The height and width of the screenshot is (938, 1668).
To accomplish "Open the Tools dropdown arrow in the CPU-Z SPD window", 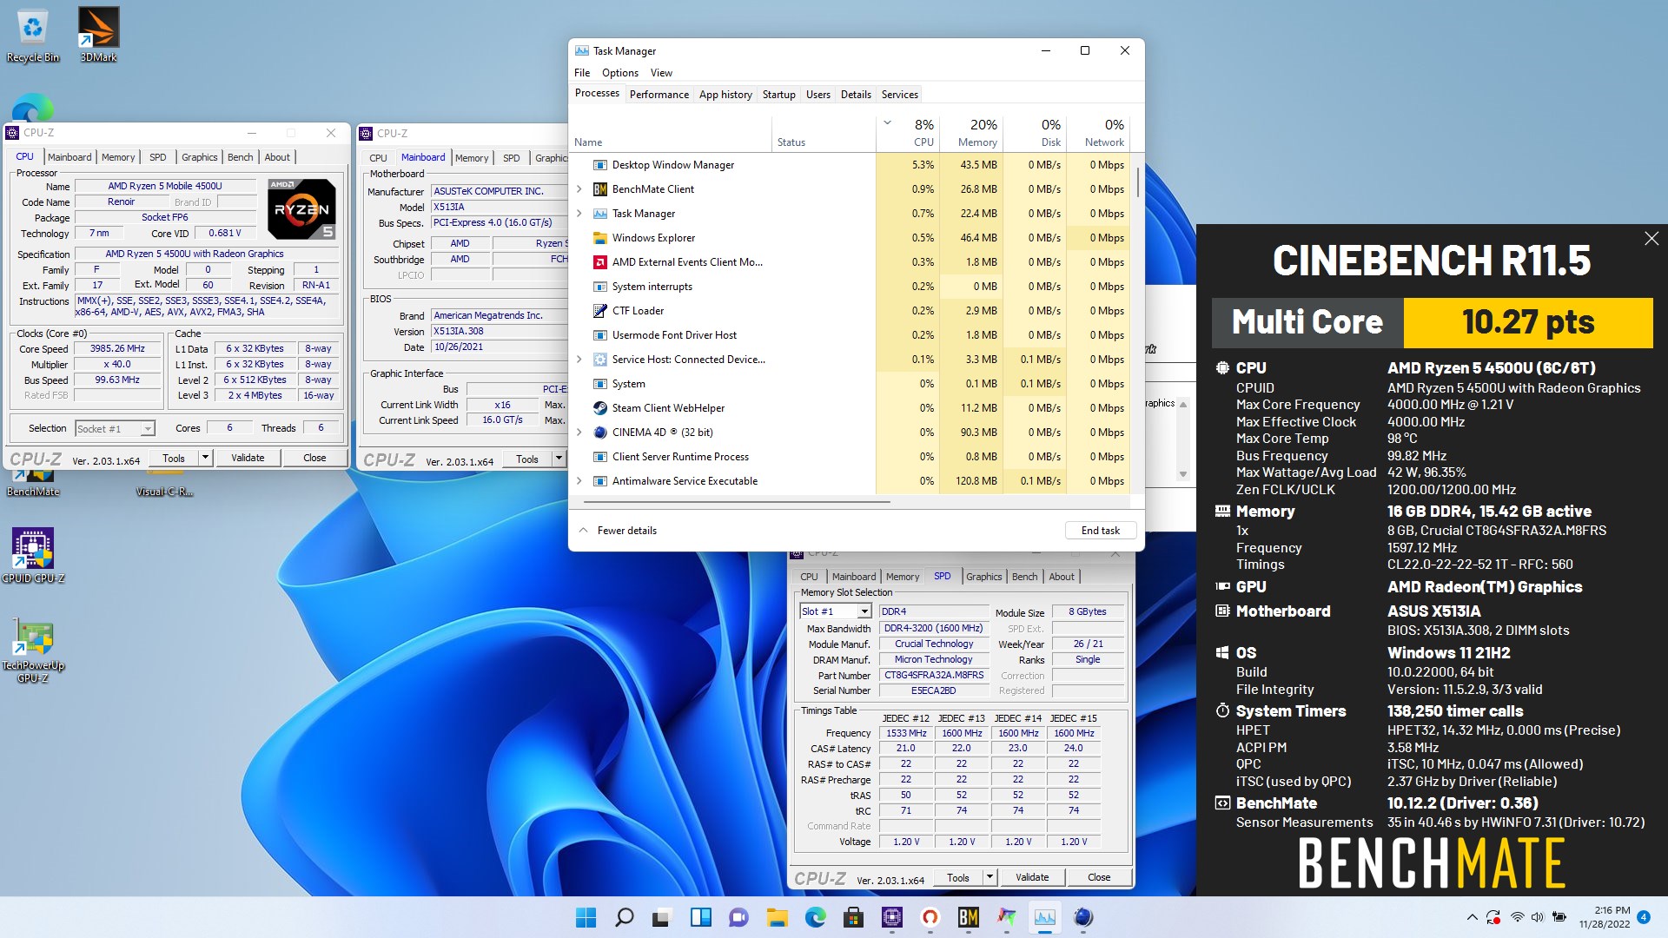I will point(990,877).
